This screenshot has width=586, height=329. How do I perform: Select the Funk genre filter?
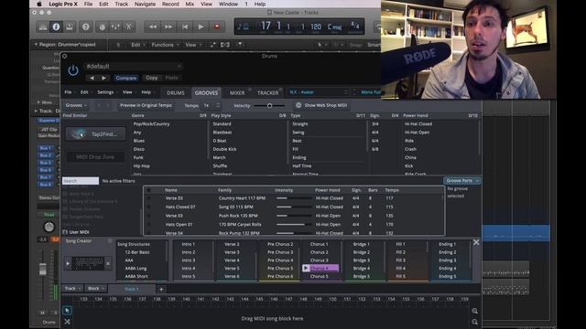tap(138, 157)
